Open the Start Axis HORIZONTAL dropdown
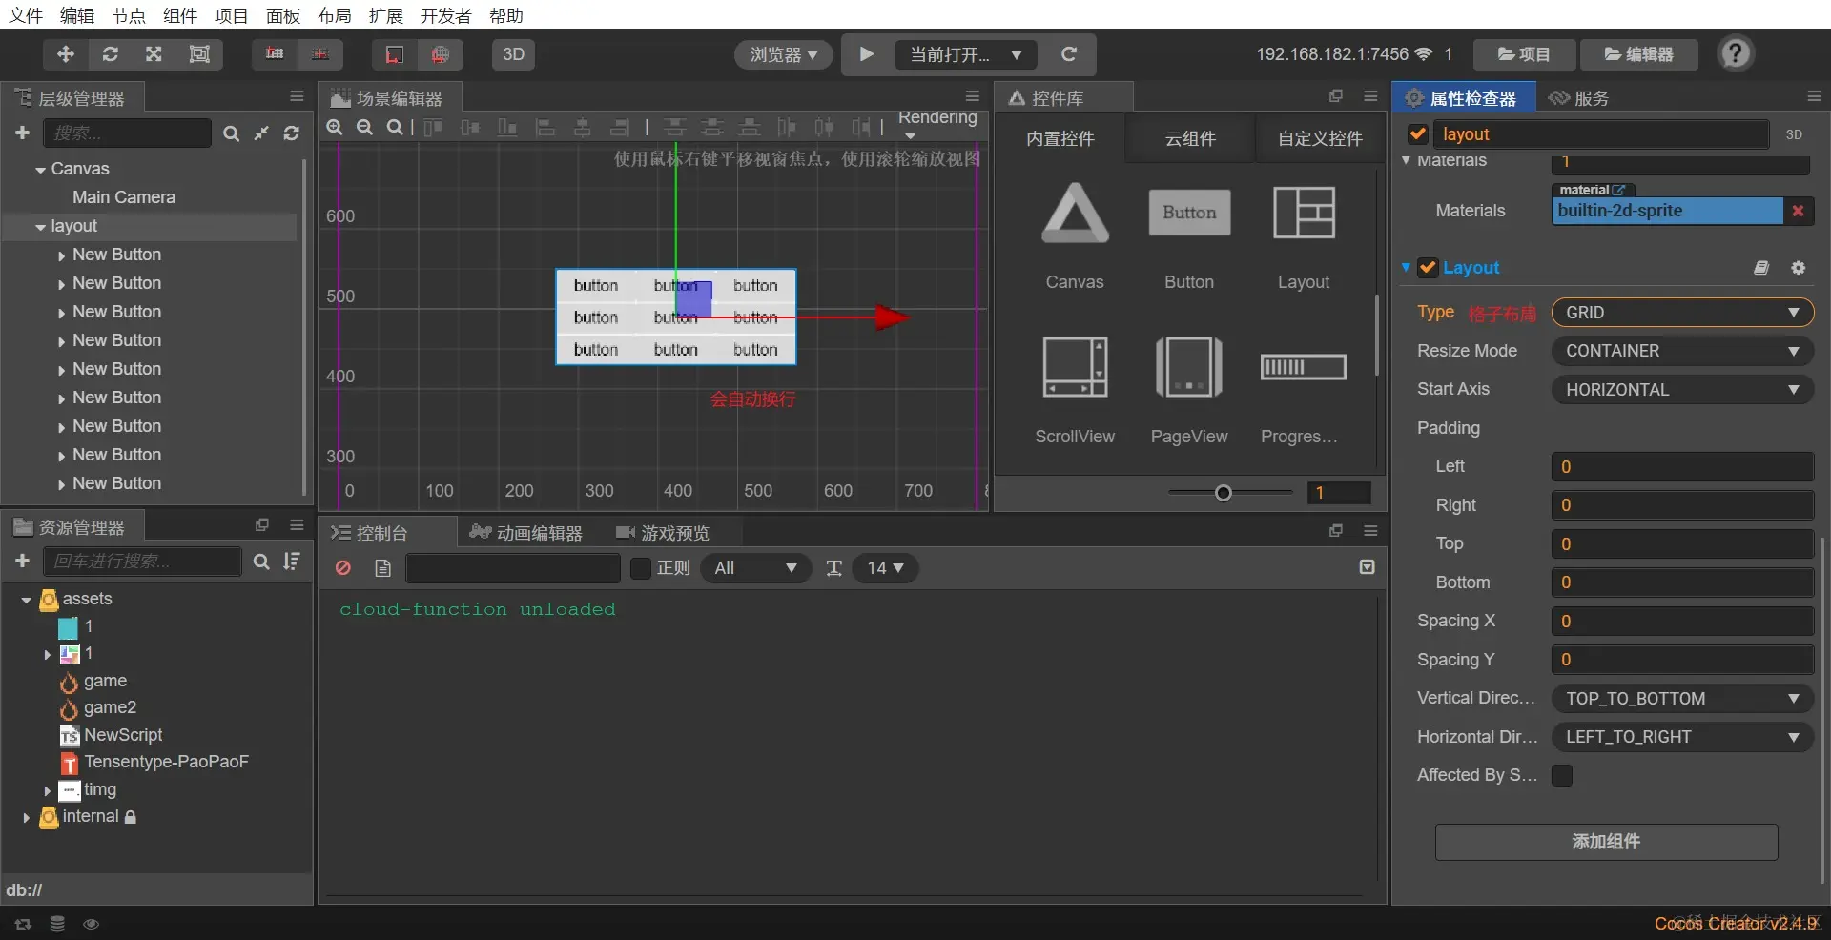The width and height of the screenshot is (1831, 940). [x=1682, y=390]
